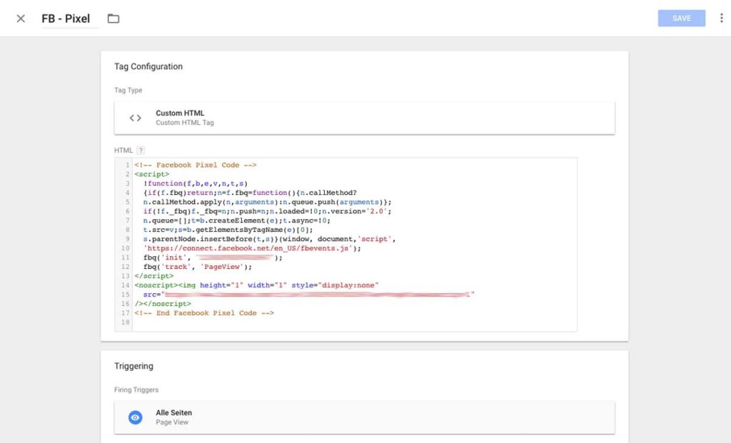Edit the FB - Pixel tag name

pyautogui.click(x=66, y=19)
